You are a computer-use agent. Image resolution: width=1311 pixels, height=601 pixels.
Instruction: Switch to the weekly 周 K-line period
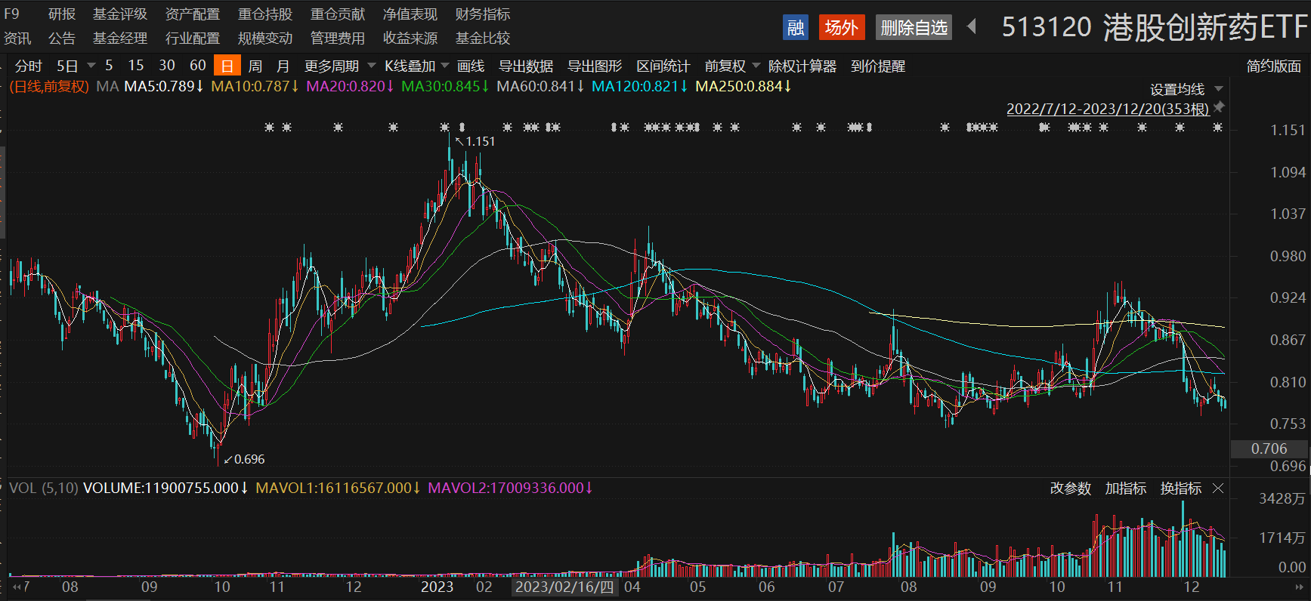coord(255,66)
